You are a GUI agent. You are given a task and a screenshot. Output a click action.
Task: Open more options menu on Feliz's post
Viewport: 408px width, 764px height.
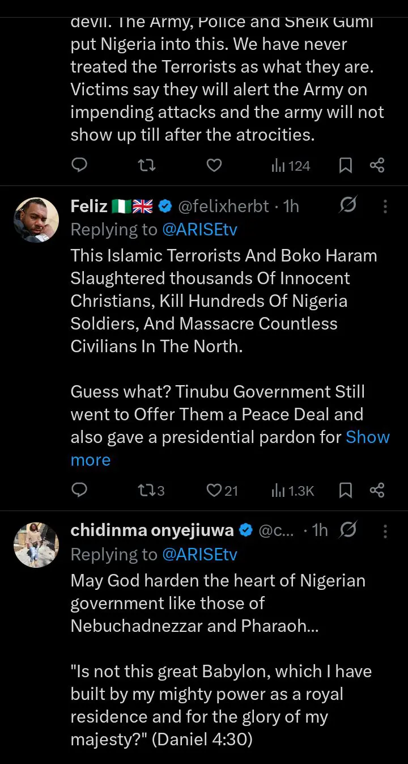coord(385,206)
